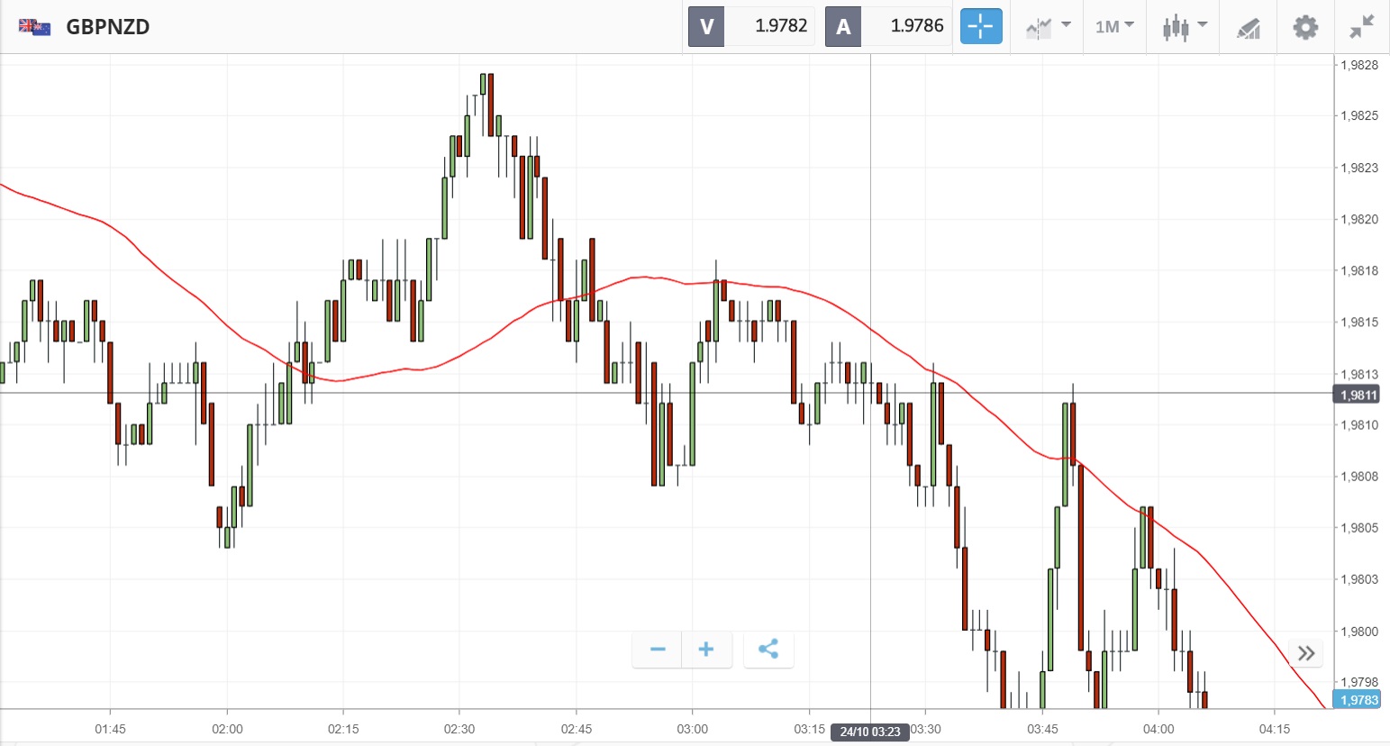
Task: Open the drawing tools pencil icon
Action: point(1248,28)
